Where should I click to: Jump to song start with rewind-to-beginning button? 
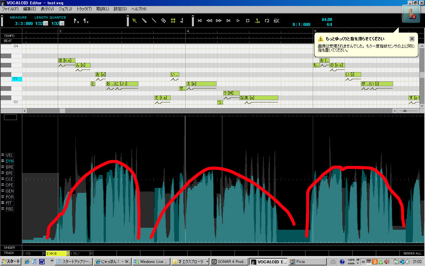[200, 21]
